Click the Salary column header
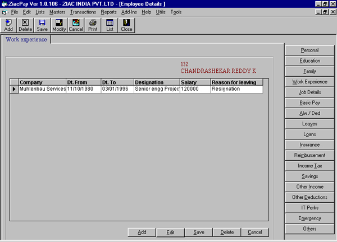This screenshot has height=242, width=337. pyautogui.click(x=195, y=82)
